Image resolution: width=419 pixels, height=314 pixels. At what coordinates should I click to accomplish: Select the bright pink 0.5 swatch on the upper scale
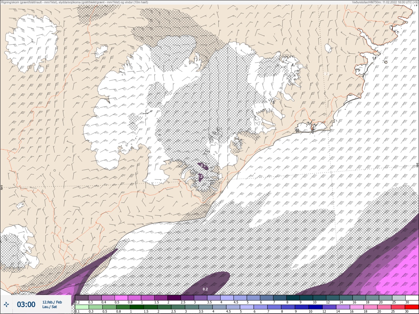(x=121, y=298)
